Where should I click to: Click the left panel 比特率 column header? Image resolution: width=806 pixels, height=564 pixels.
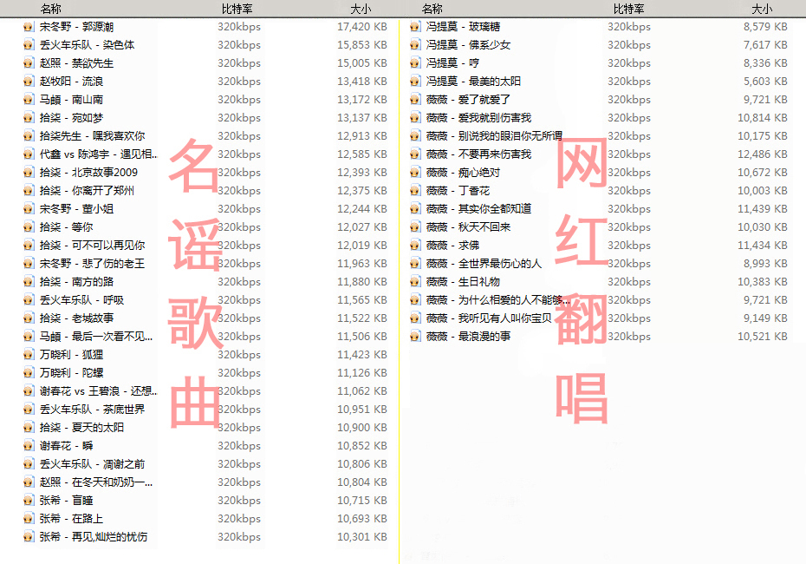[237, 9]
